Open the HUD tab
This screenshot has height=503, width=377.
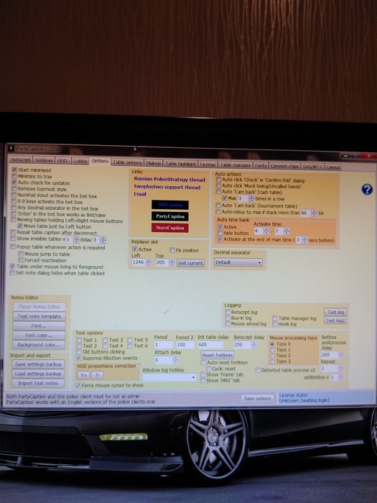(62, 160)
